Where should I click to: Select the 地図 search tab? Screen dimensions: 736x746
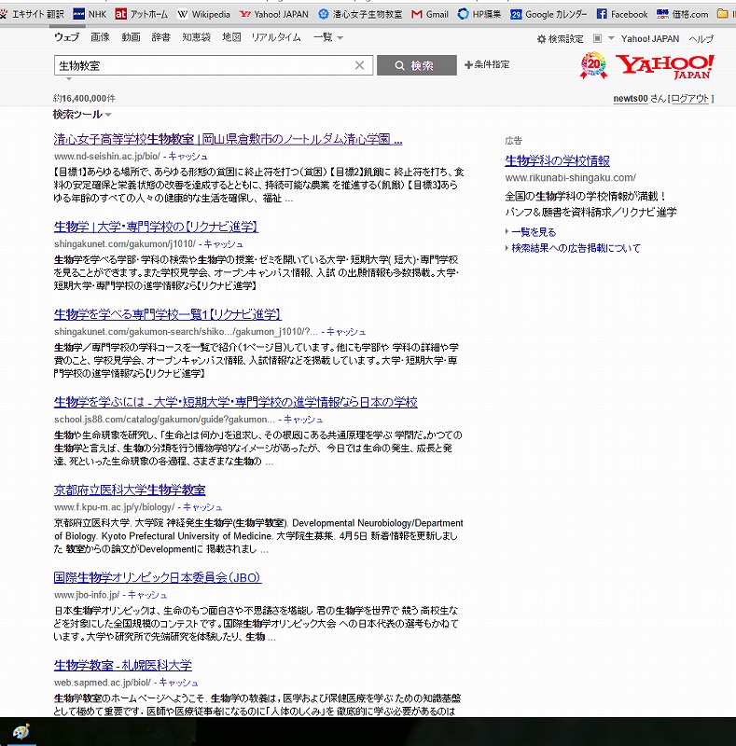tap(231, 37)
